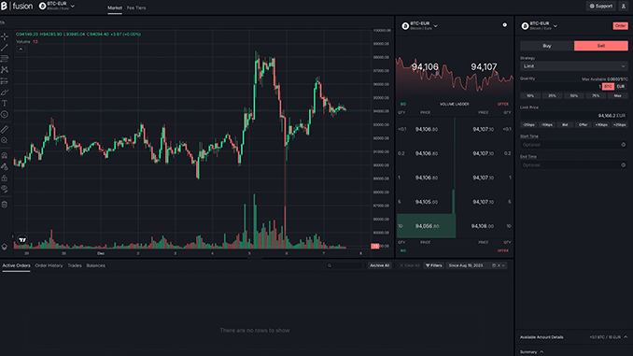Clear date filter with X icon

pyautogui.click(x=499, y=265)
